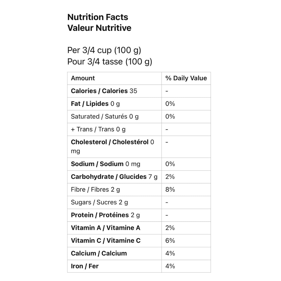Viewport: 281px width, 281px height.
Task: Click the Protein / Protéines 2 g cell
Action: pos(105,215)
